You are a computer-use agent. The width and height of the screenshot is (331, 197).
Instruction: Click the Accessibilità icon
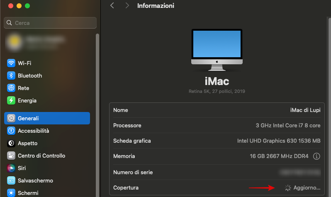click(11, 131)
